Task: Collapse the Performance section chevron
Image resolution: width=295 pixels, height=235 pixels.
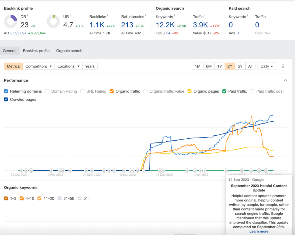Action: pos(285,80)
